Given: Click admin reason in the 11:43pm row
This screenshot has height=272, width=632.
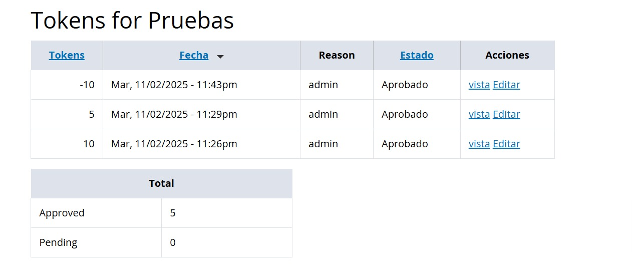Looking at the screenshot, I should (323, 85).
